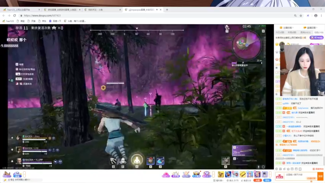Click the 鱼丸 5175 balance
Image resolution: width=325 pixels, height=183 pixels.
tap(233, 181)
